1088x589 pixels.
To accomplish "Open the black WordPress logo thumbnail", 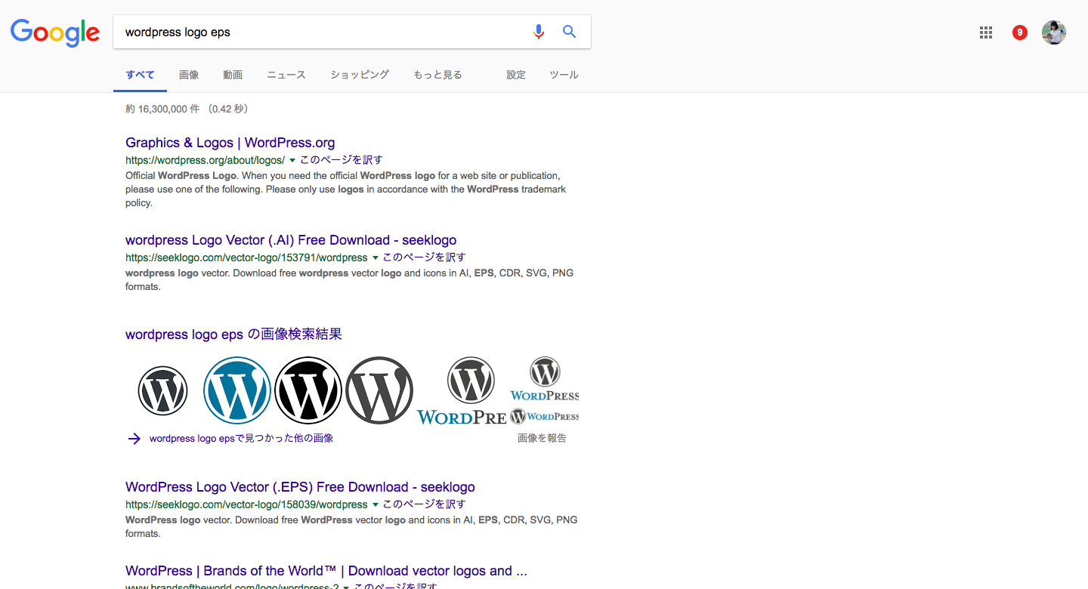I will [x=308, y=390].
